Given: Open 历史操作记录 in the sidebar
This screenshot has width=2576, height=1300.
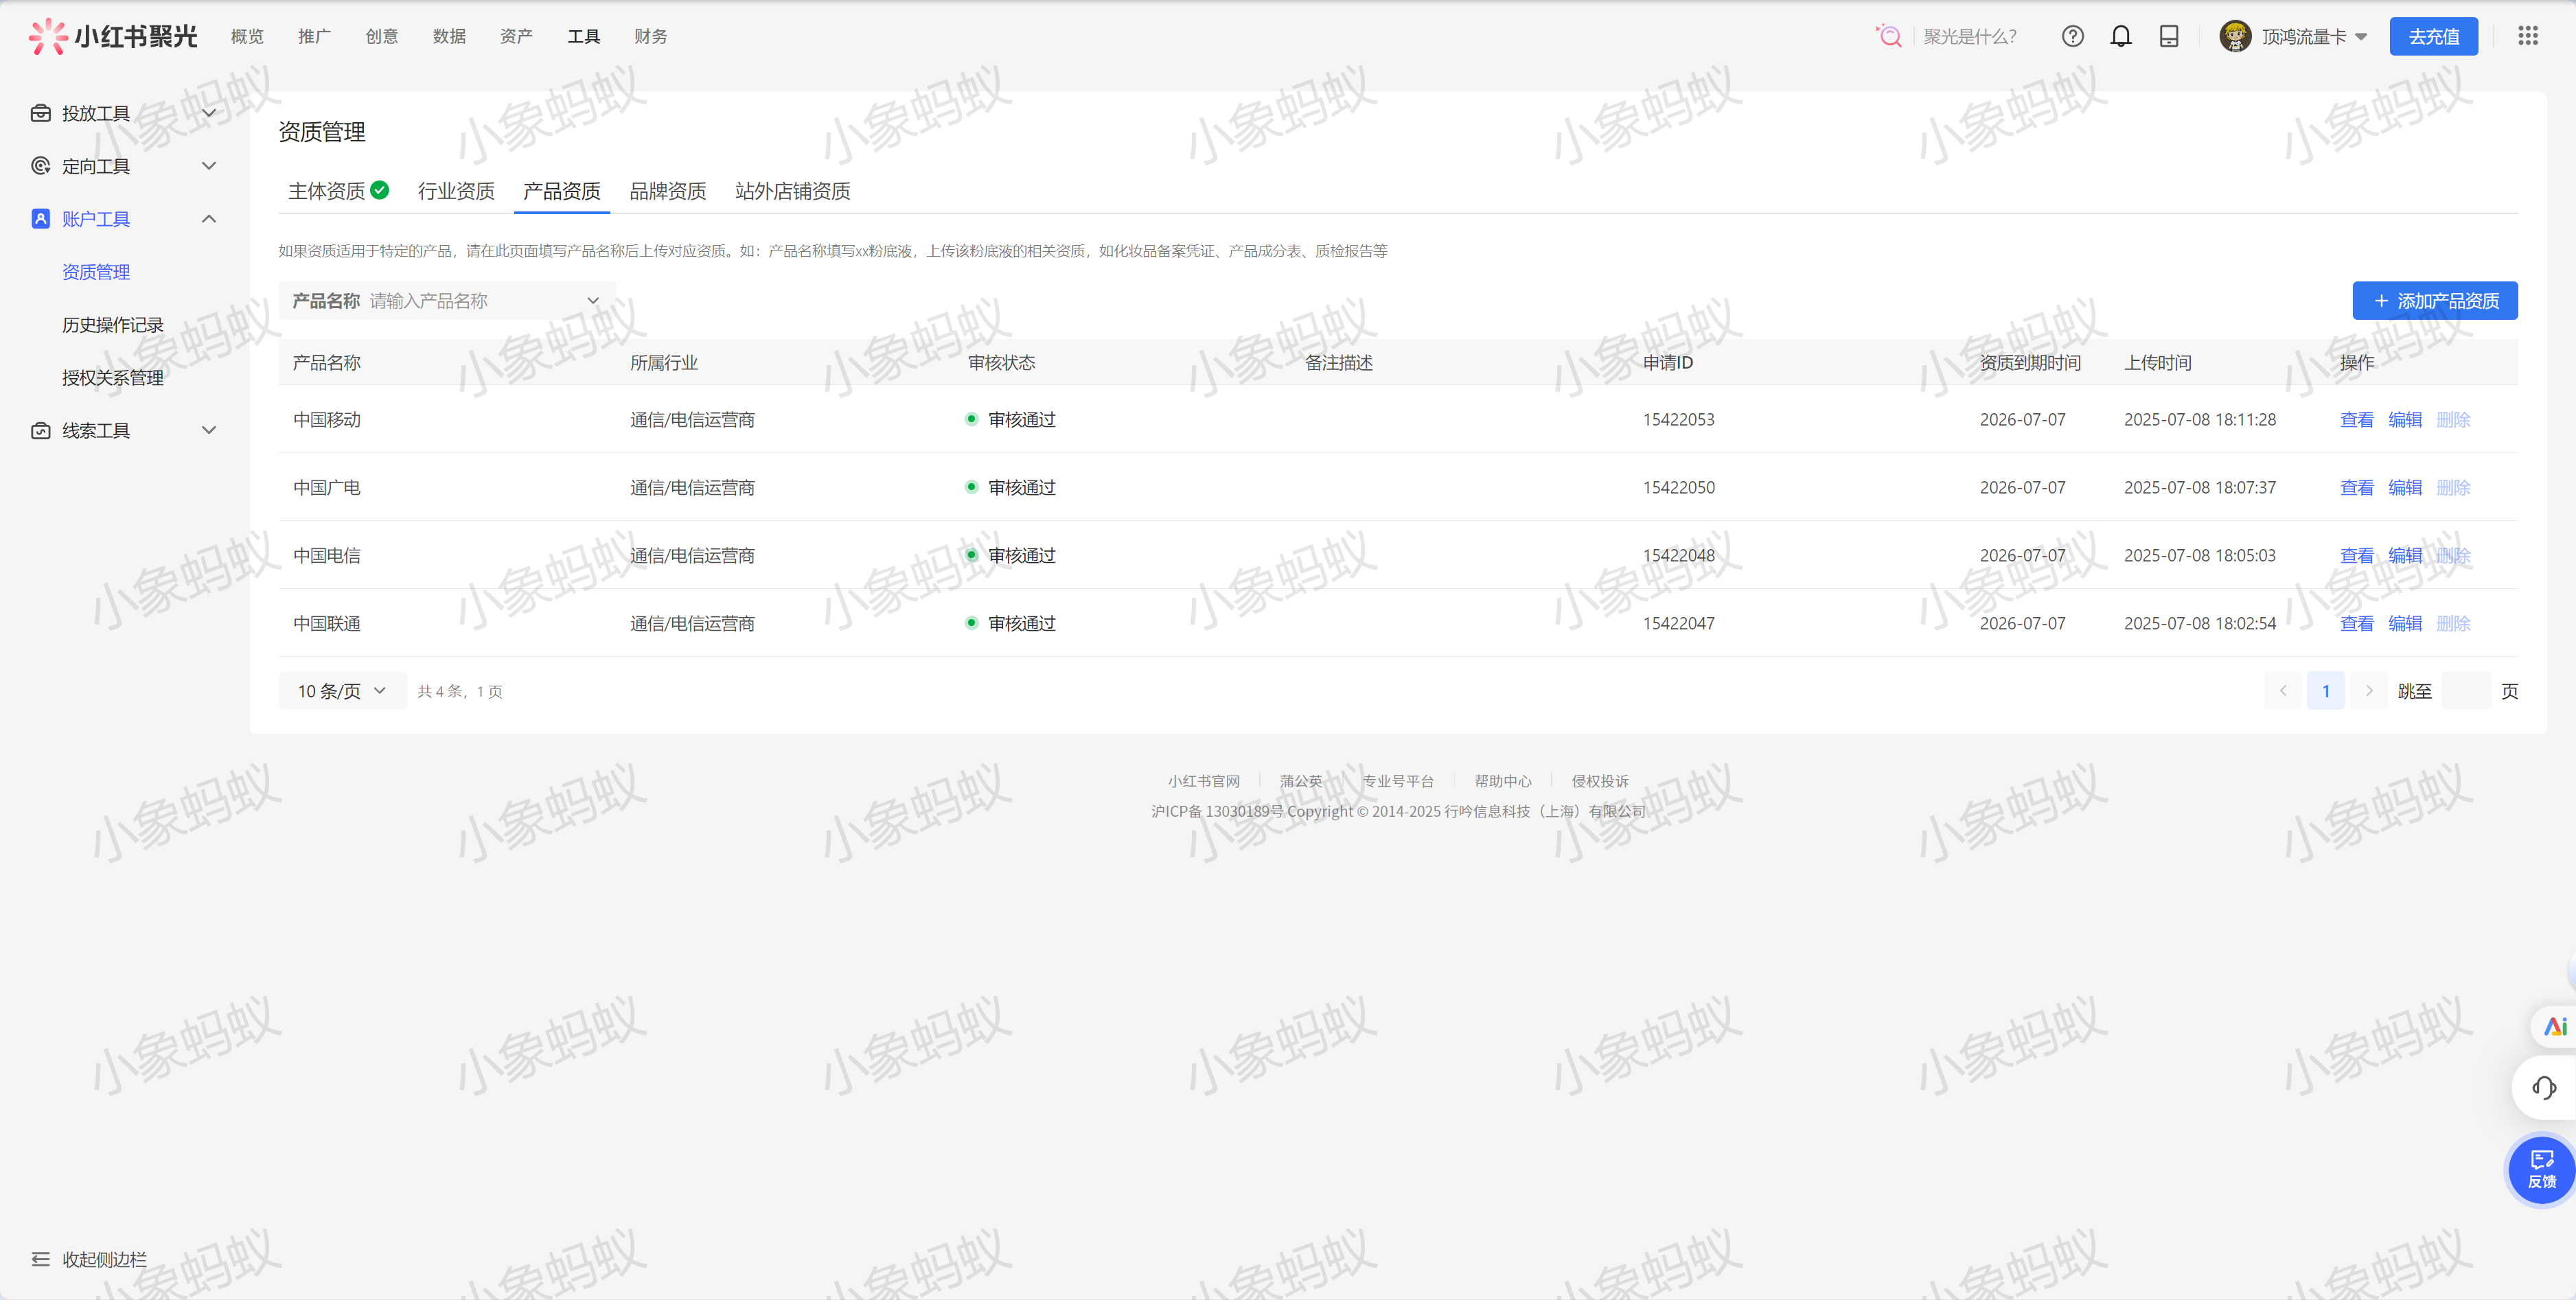Looking at the screenshot, I should pos(113,325).
